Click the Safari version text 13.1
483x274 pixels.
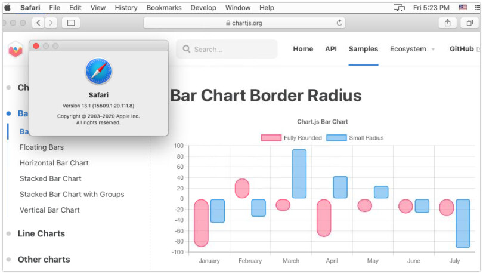[98, 106]
